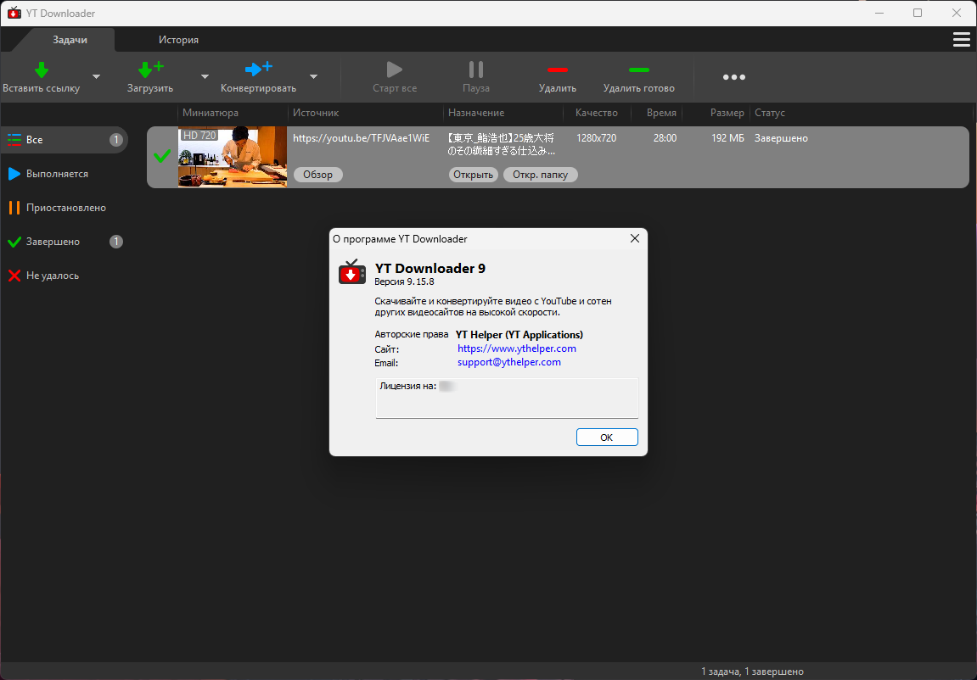Click the Версия 9.15.8 text
The width and height of the screenshot is (977, 680).
404,281
